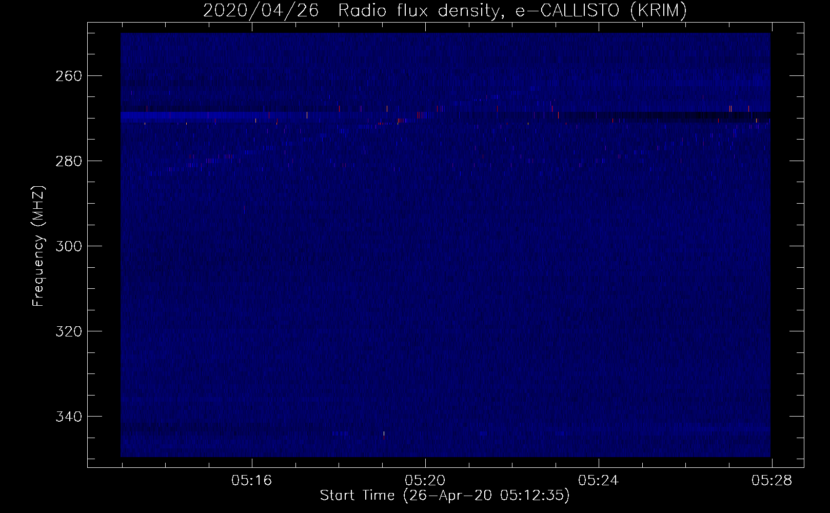Viewport: 830px width, 513px height.
Task: Click the 'Start Time (26-Apr-20 05:12:35)' label
Action: (445, 496)
